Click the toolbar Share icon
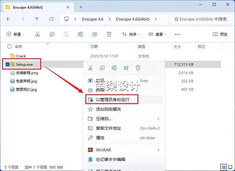Image resolution: width=235 pixels, height=171 pixels. 95,34
